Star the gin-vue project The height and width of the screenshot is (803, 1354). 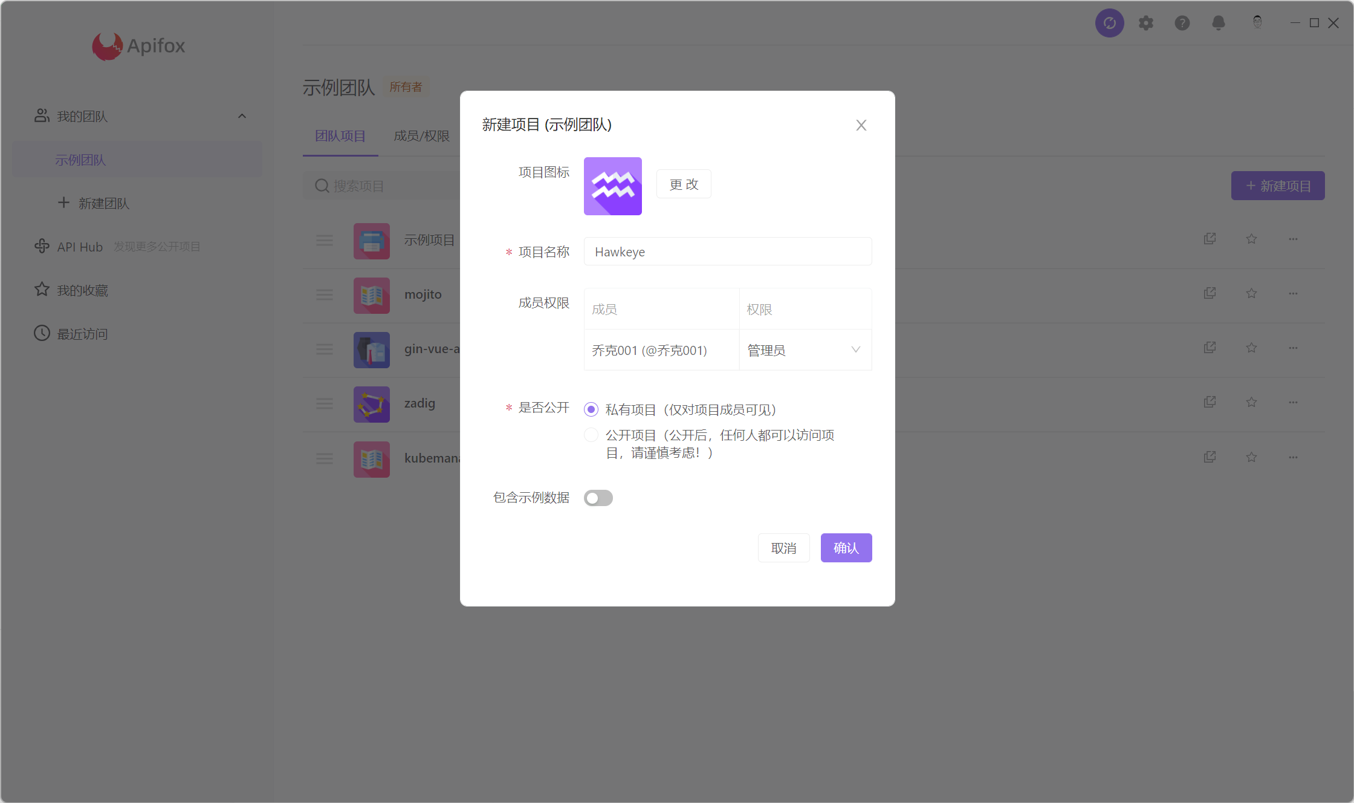pos(1251,348)
